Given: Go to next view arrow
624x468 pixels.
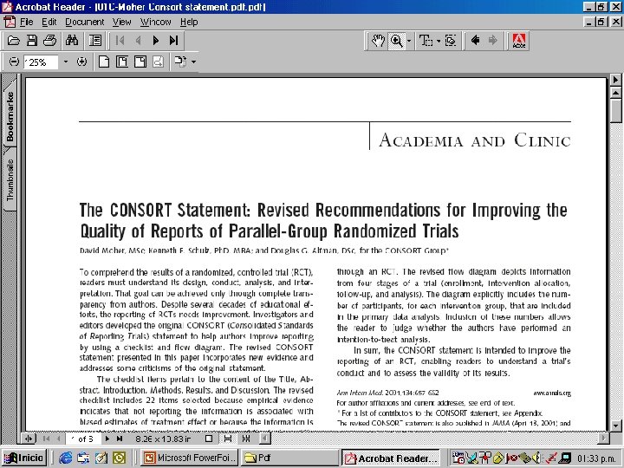Looking at the screenshot, I should 492,41.
